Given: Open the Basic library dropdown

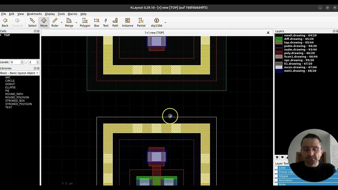Looking at the screenshot, I should [20, 73].
